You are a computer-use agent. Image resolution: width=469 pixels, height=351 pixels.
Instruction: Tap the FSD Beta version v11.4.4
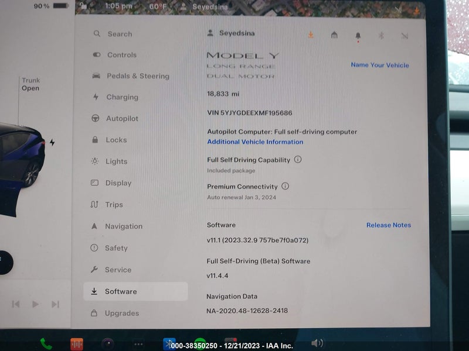[x=217, y=276]
